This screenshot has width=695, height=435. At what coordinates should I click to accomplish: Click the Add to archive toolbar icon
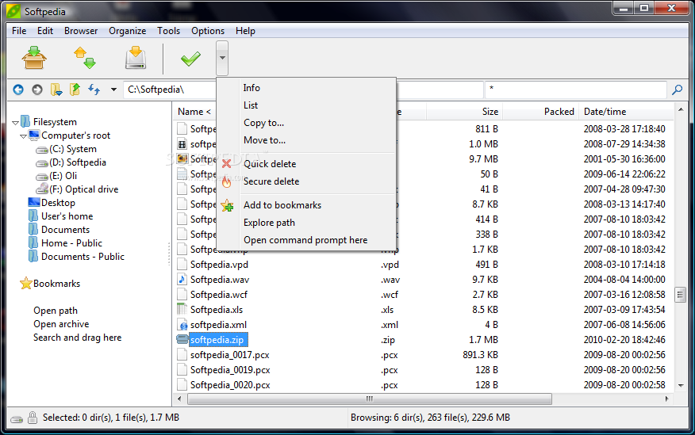pos(34,58)
